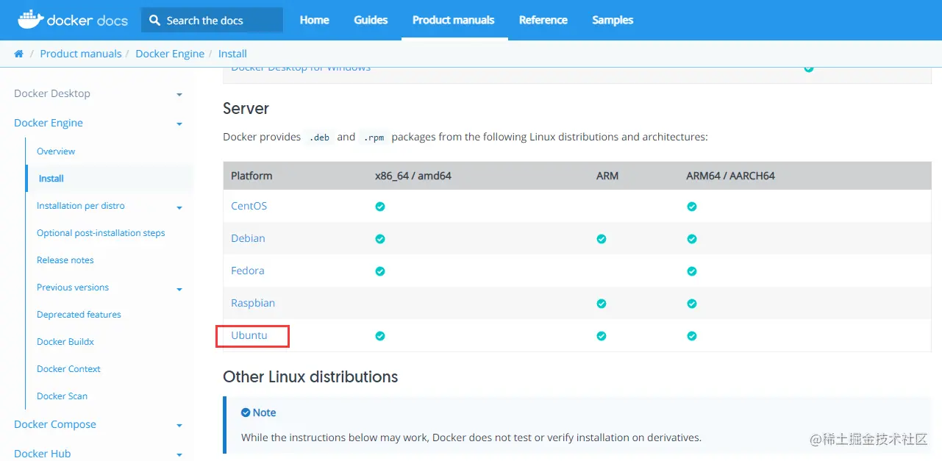Click Raspbian ARM64 checkmark icon
942x461 pixels.
[692, 304]
